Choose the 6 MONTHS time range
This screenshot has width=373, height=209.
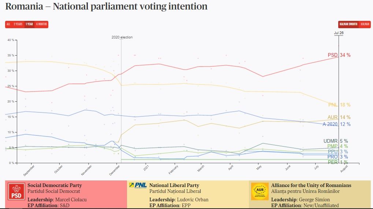pyautogui.click(x=41, y=25)
